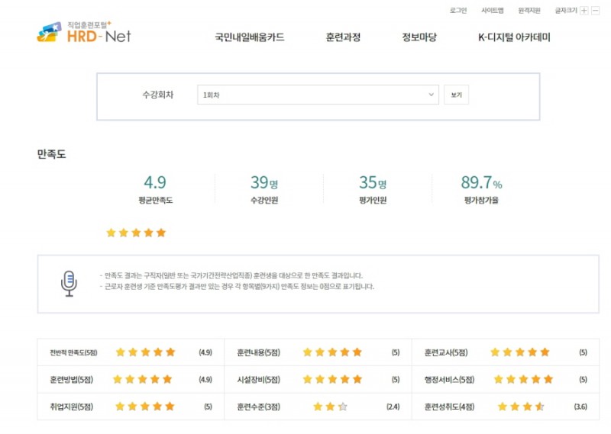611x434 pixels.
Task: Click the 훈련성취도(4점) star rating
Action: [x=521, y=407]
